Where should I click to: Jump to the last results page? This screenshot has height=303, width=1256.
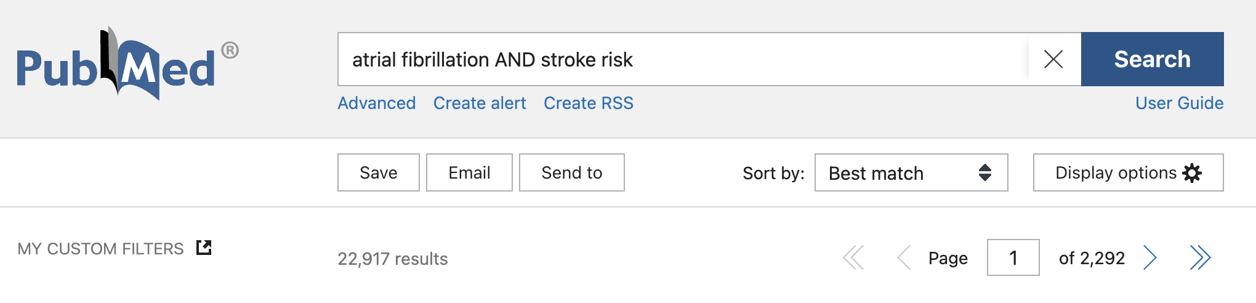tap(1200, 257)
